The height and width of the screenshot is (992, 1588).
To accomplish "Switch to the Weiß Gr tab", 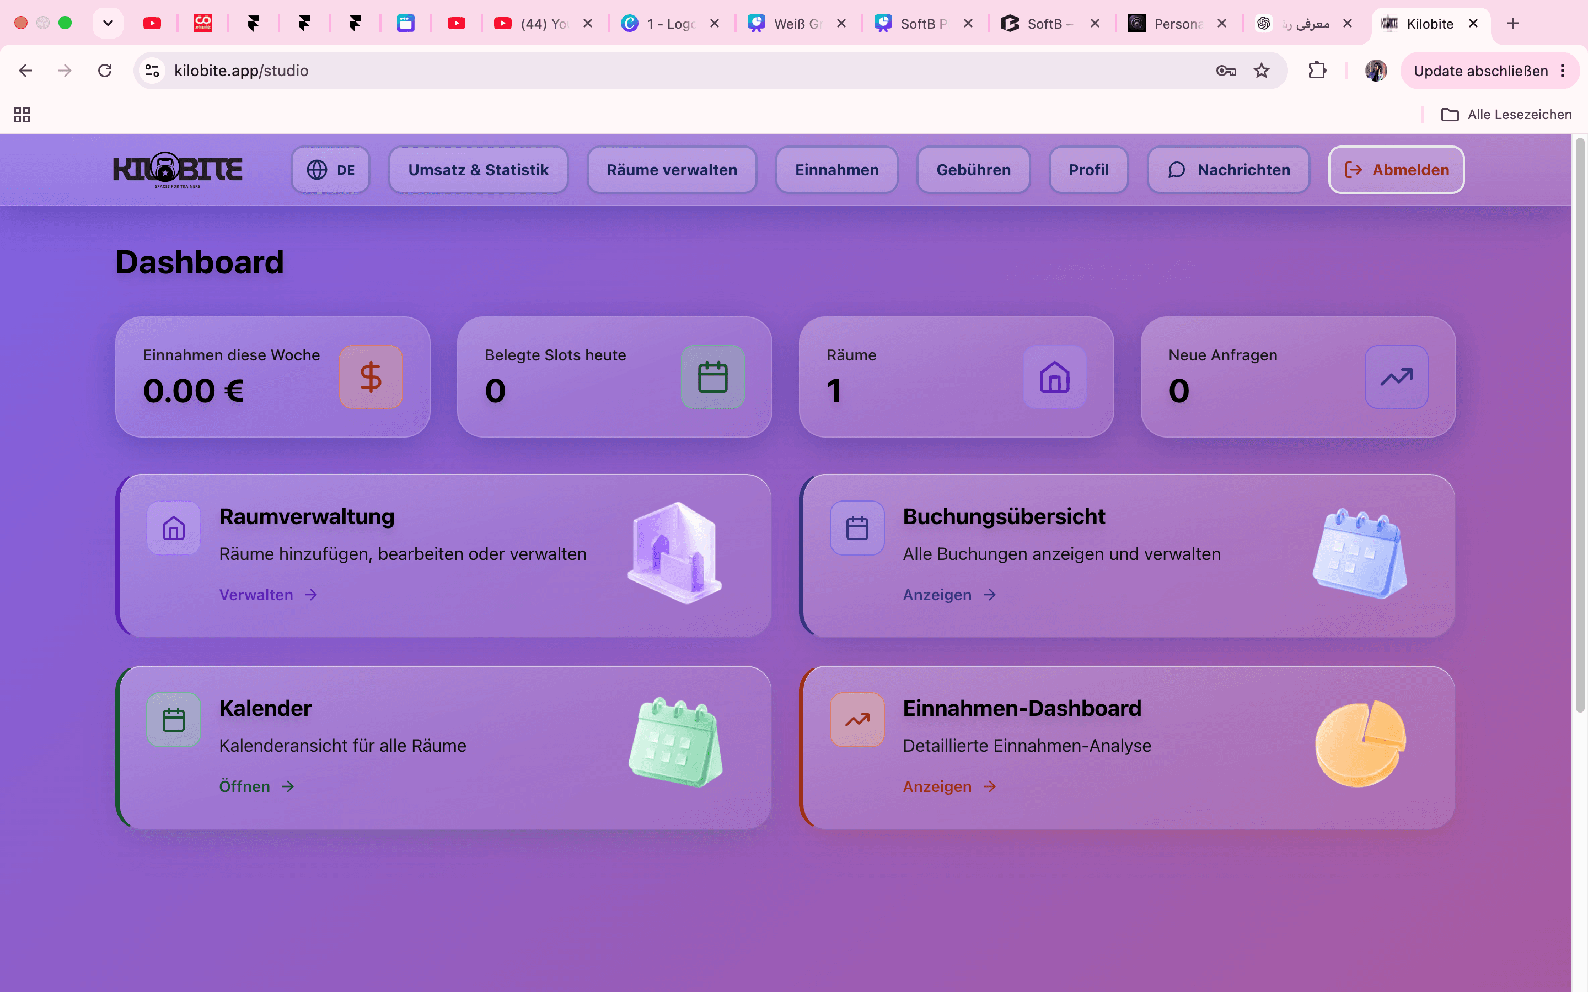I will pyautogui.click(x=797, y=24).
